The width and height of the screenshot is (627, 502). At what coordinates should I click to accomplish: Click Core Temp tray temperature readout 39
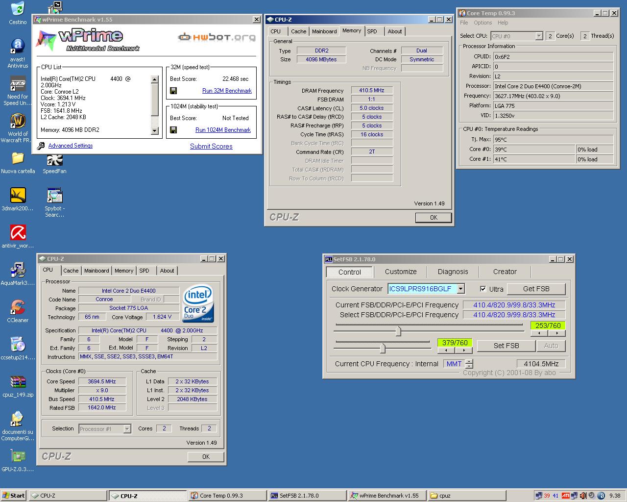547,496
